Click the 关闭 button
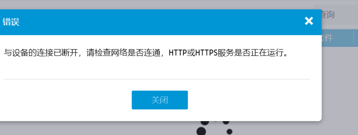Viewport: 358px width, 135px height. coord(160,100)
